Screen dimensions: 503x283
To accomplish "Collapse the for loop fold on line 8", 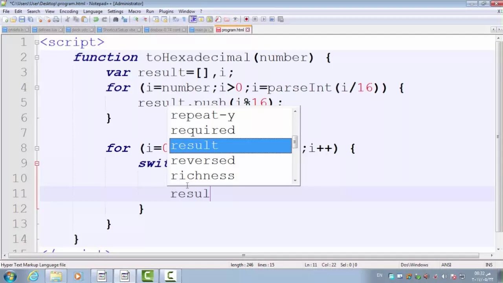I will click(x=37, y=148).
